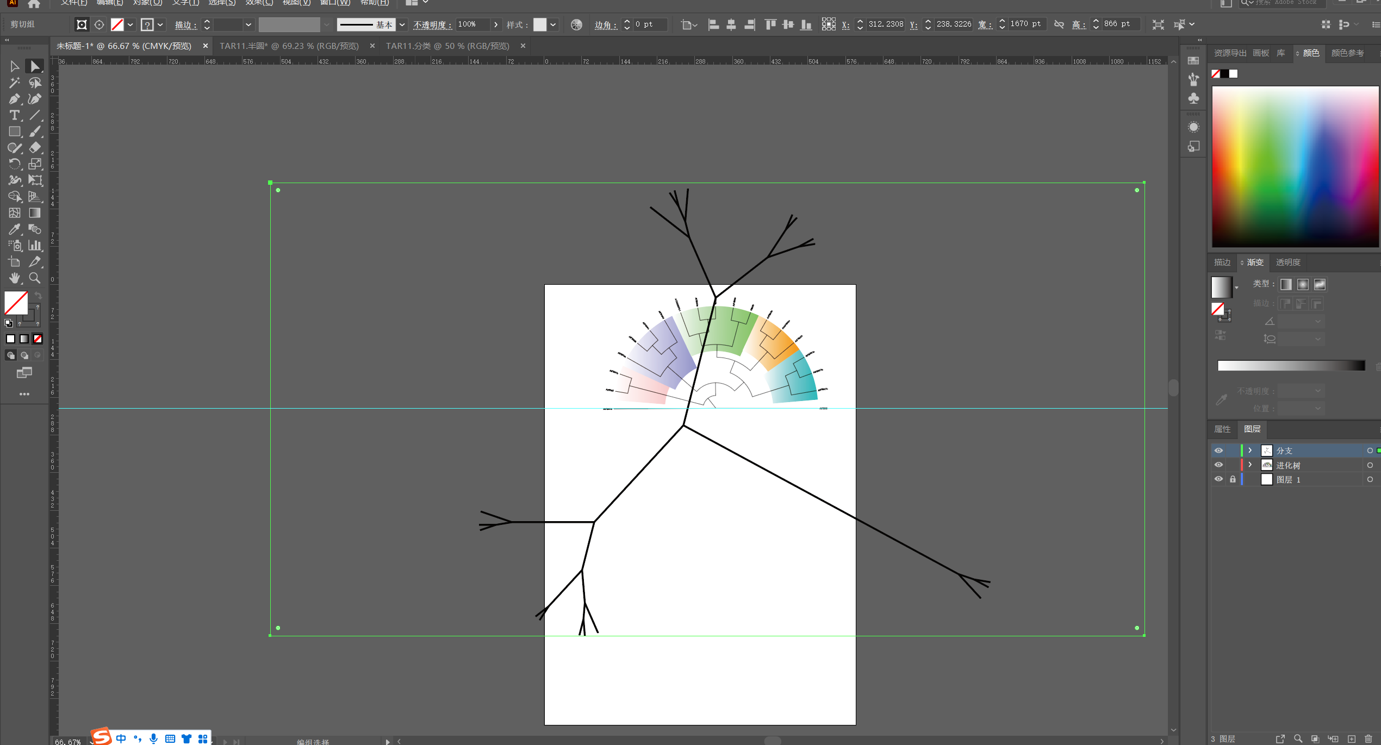Select the Type tool
The width and height of the screenshot is (1381, 745).
point(14,115)
